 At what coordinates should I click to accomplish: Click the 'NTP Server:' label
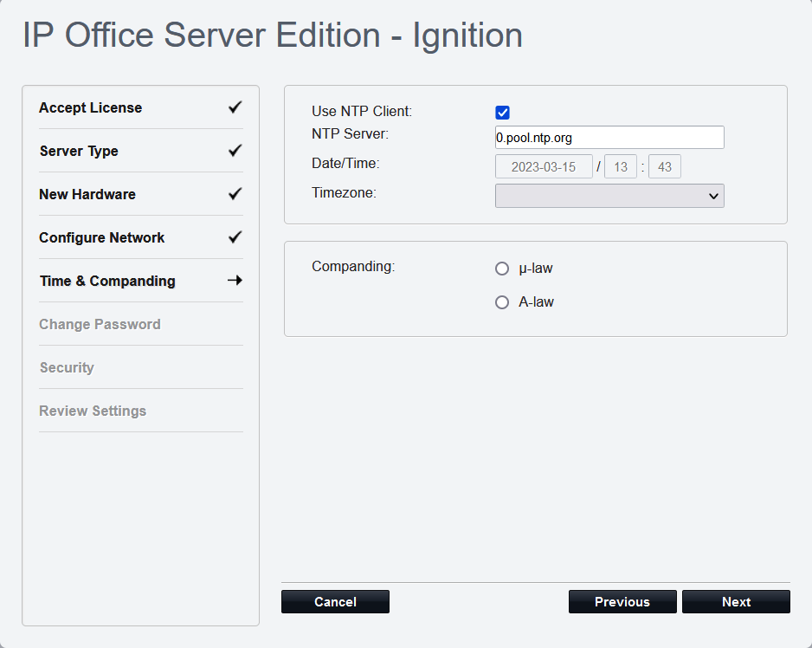tap(350, 133)
